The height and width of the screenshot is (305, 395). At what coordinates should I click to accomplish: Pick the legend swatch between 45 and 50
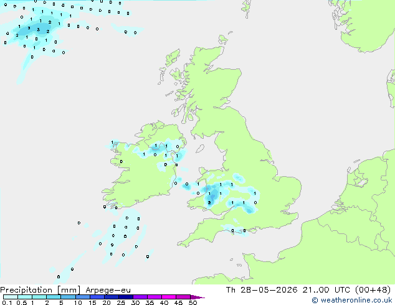(183, 297)
